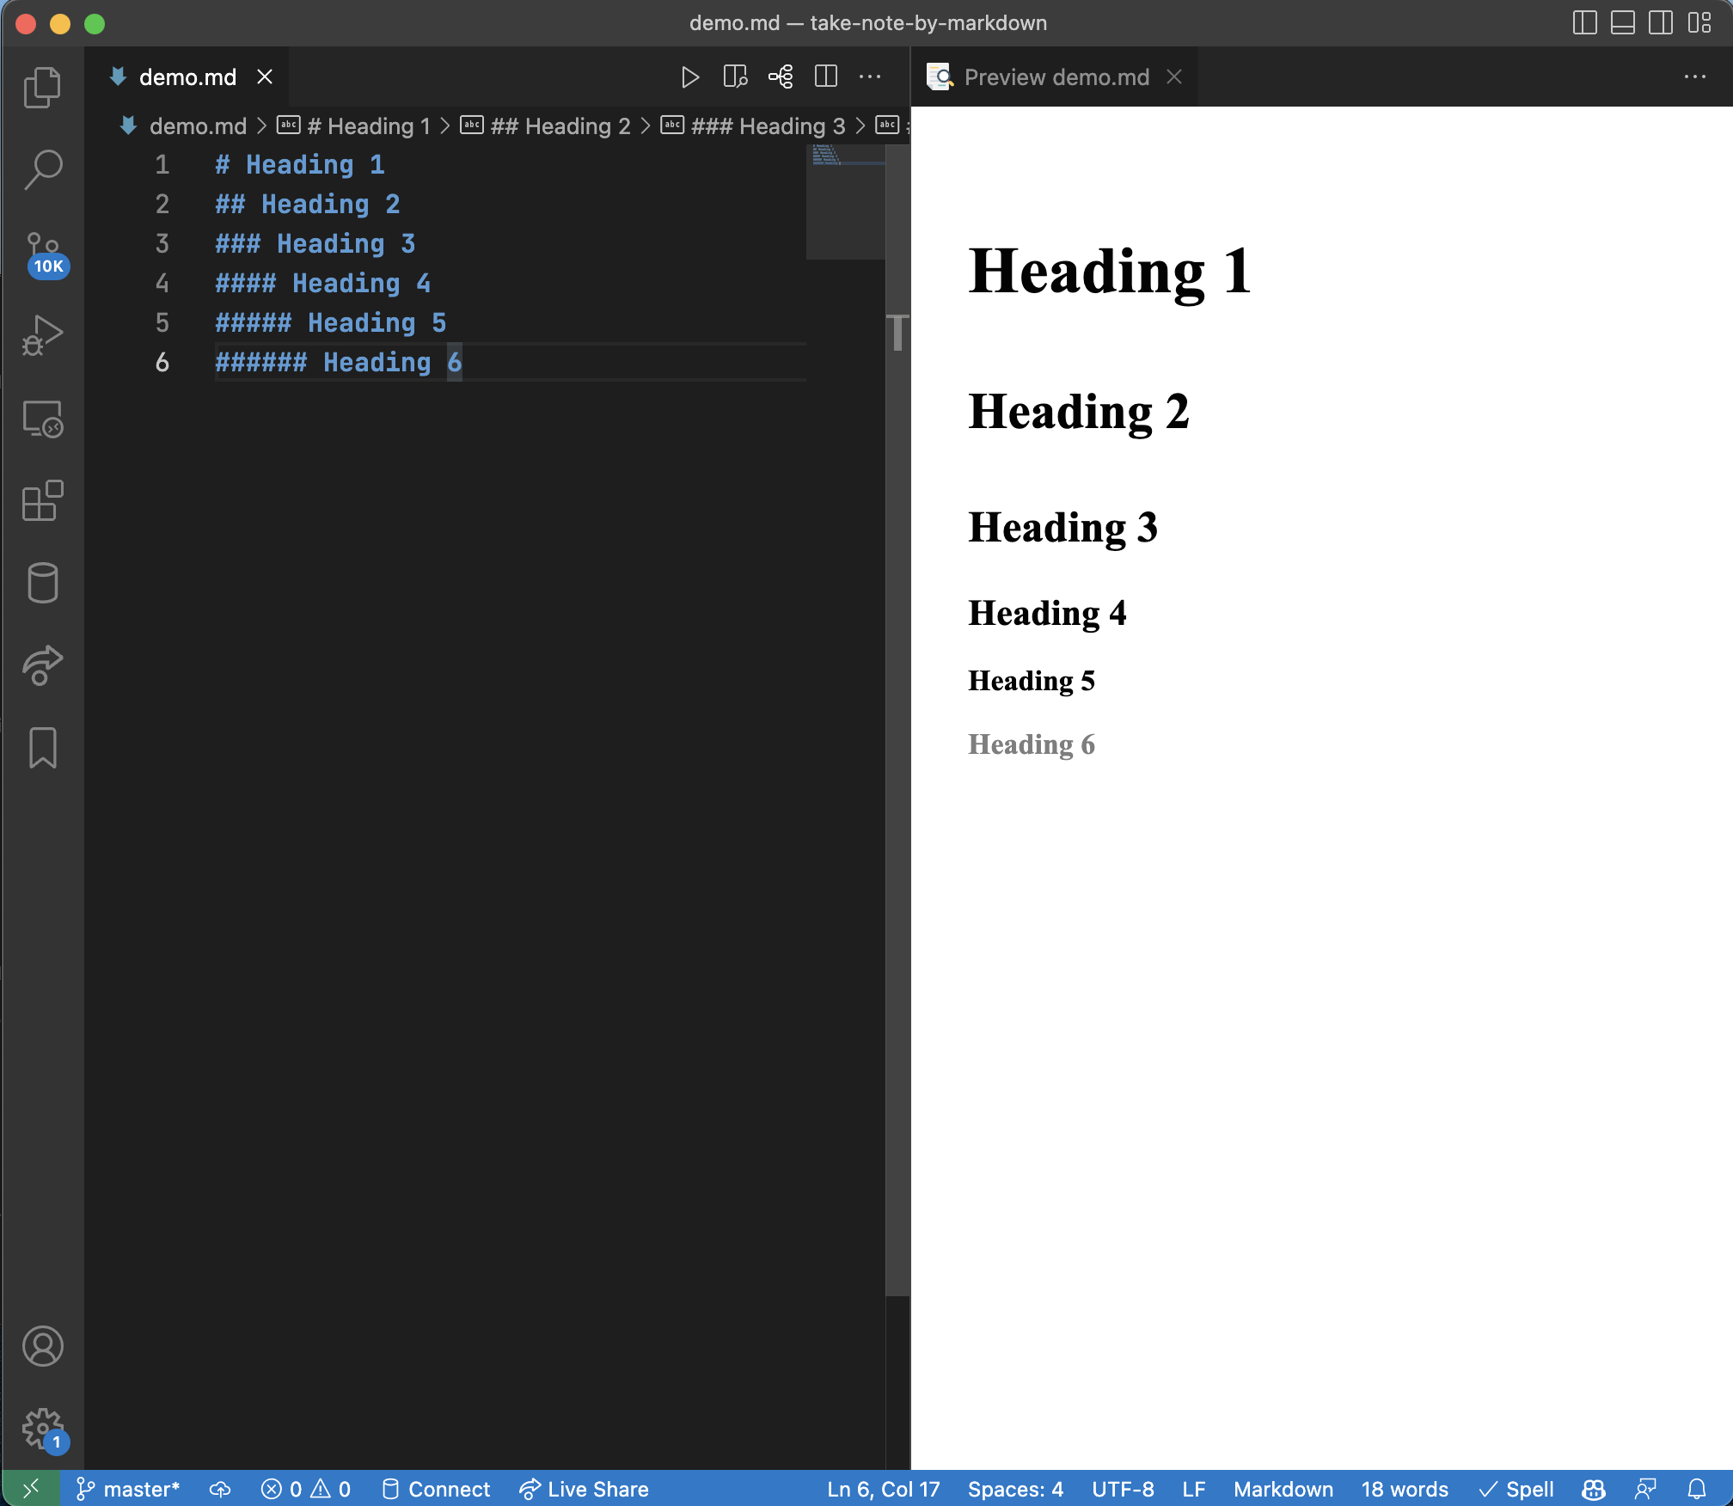Customize Layout icon in title bar

[1699, 23]
